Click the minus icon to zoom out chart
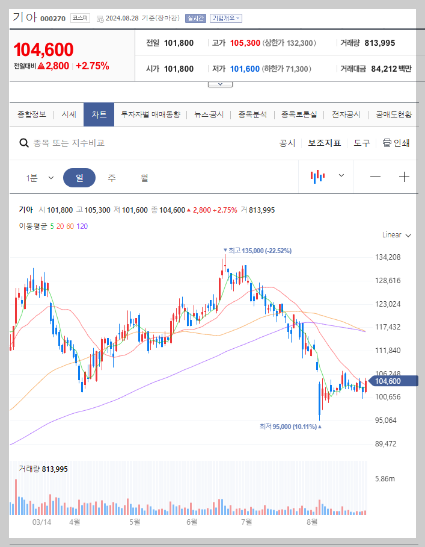 375,177
